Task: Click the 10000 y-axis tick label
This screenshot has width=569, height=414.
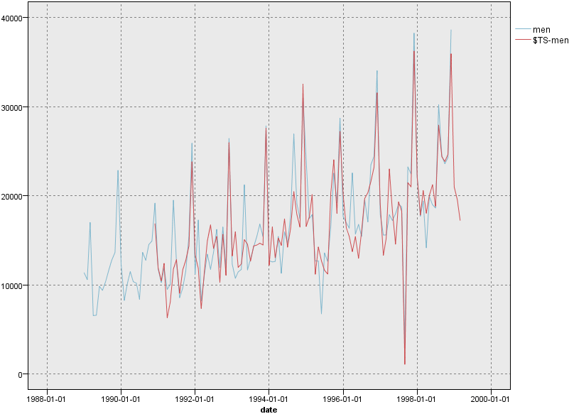Action: point(13,285)
